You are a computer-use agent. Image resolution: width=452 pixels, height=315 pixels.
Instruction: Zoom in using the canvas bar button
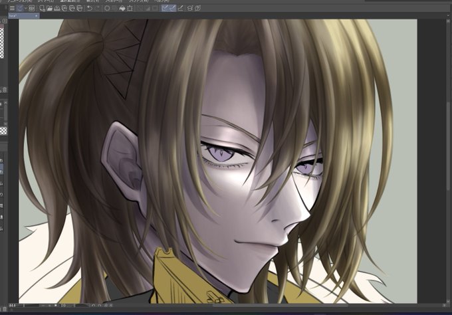click(50, 306)
